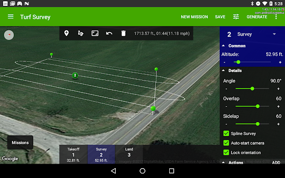285x178 pixels.
Task: Toggle the Auto-start camera checkbox
Action: 226,143
